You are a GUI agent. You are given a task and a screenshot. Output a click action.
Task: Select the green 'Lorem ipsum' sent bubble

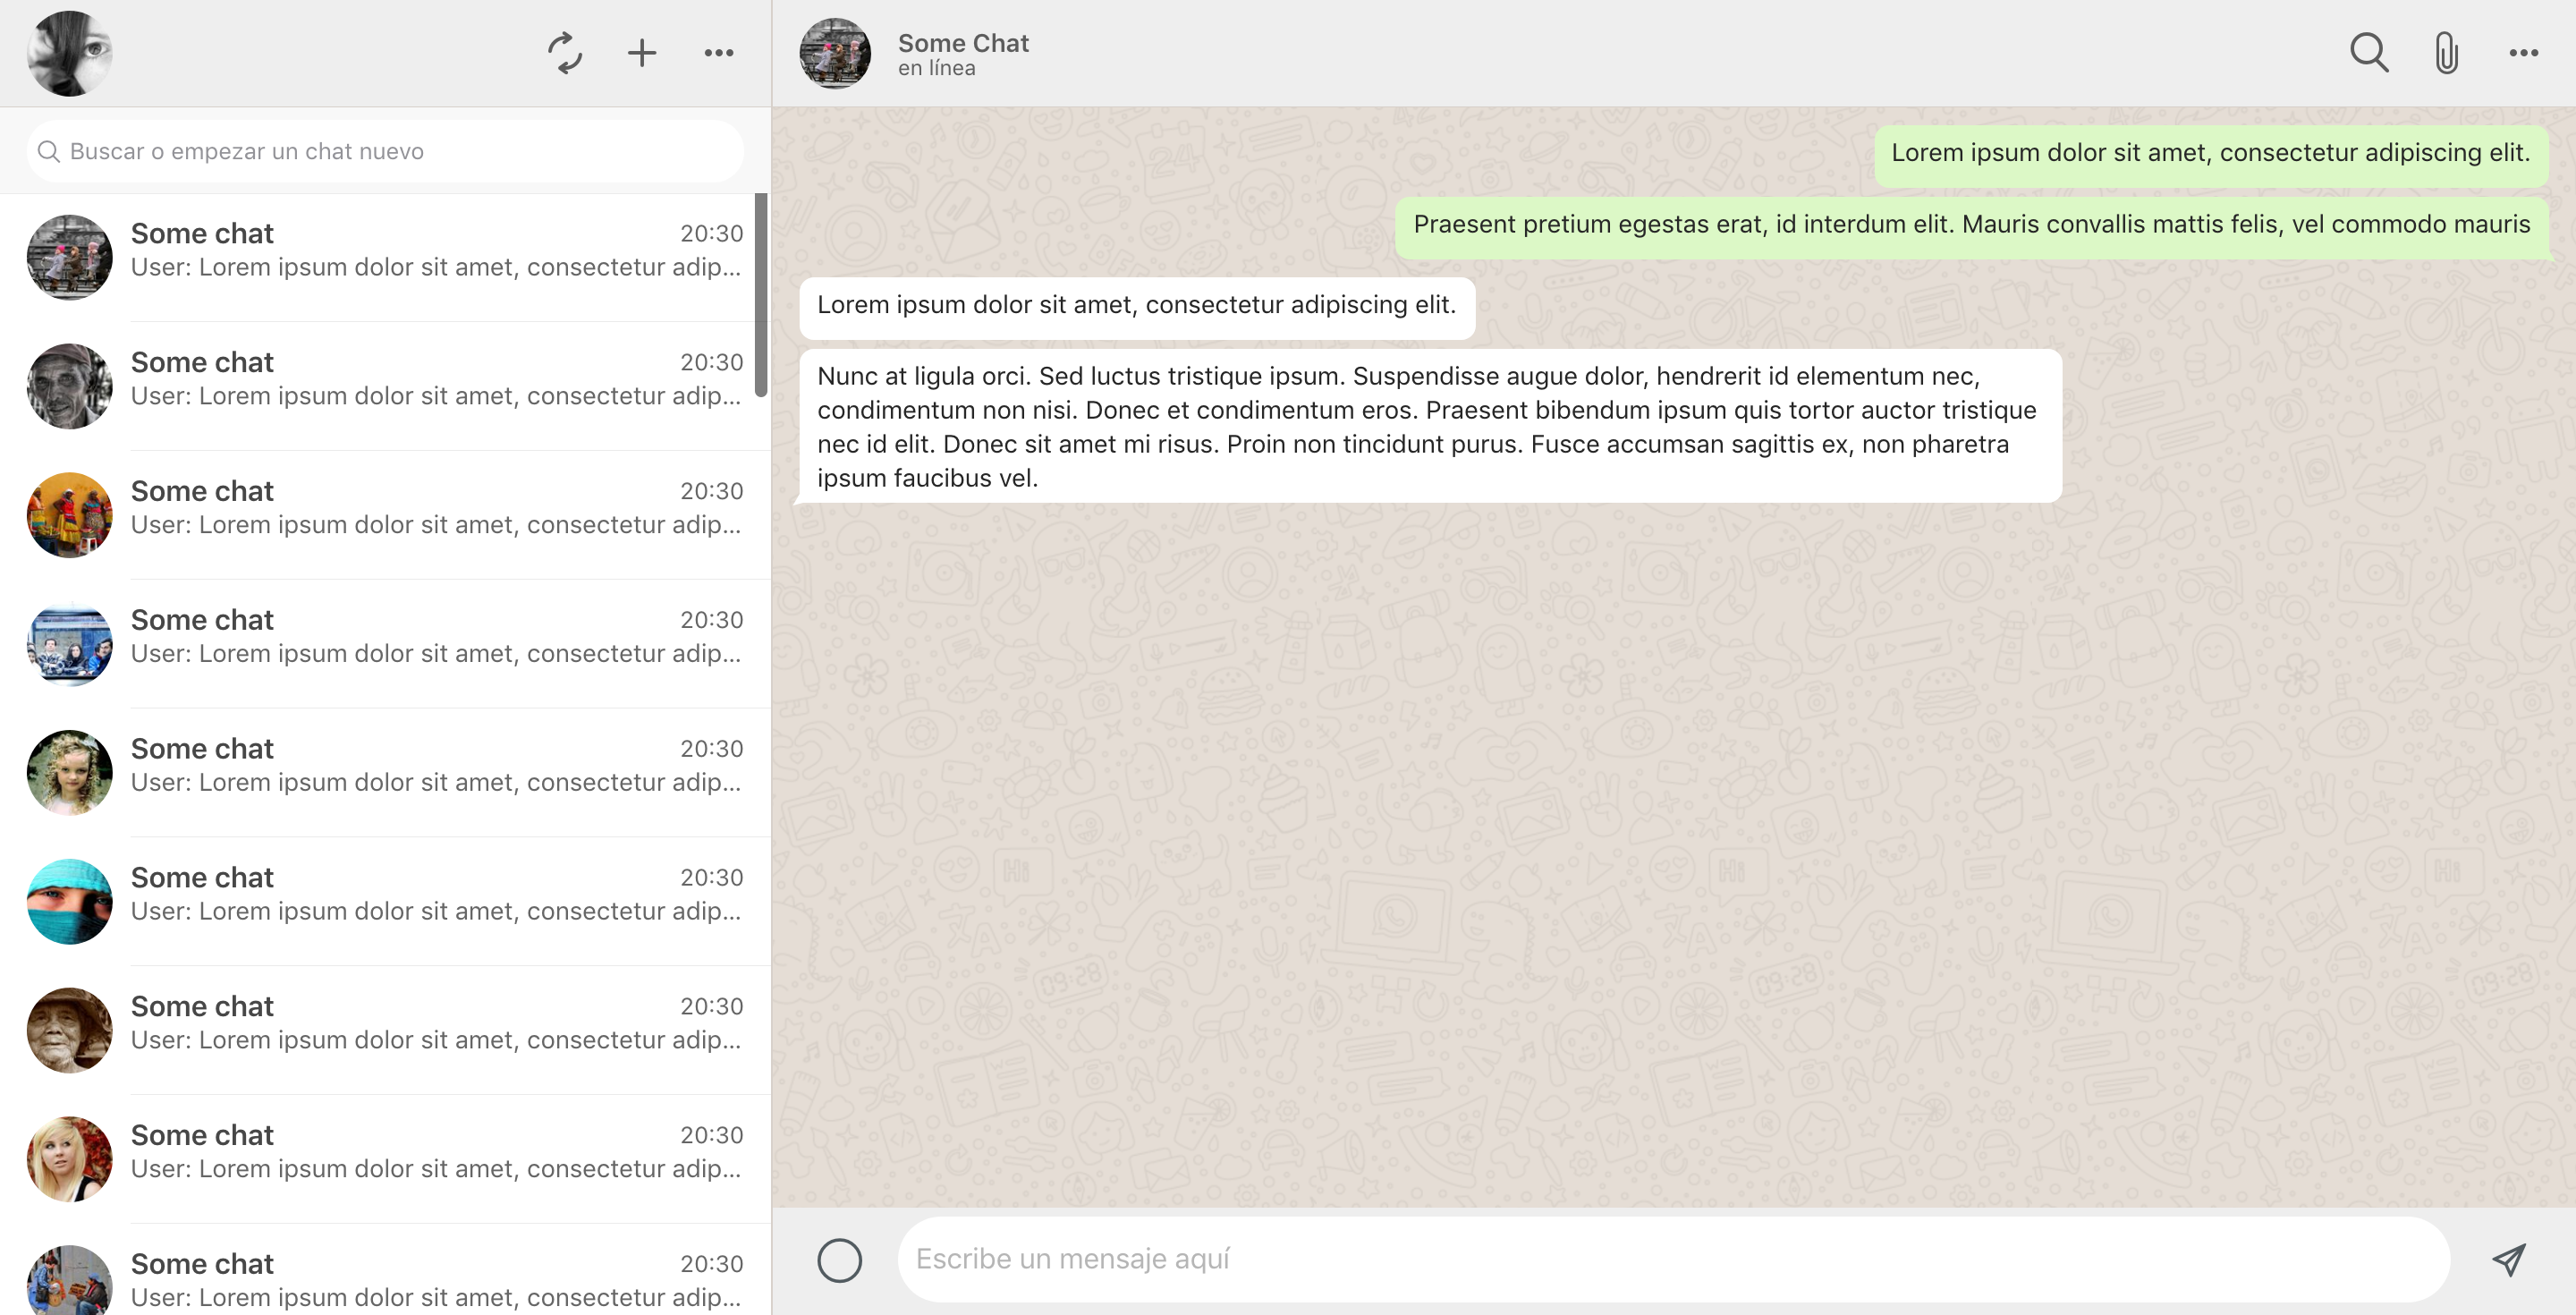click(x=2212, y=152)
